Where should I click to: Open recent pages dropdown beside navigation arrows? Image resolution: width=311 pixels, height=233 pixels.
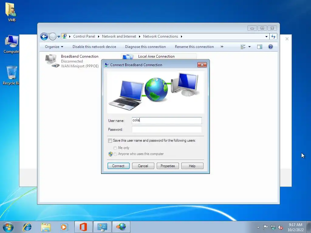[x=59, y=37]
